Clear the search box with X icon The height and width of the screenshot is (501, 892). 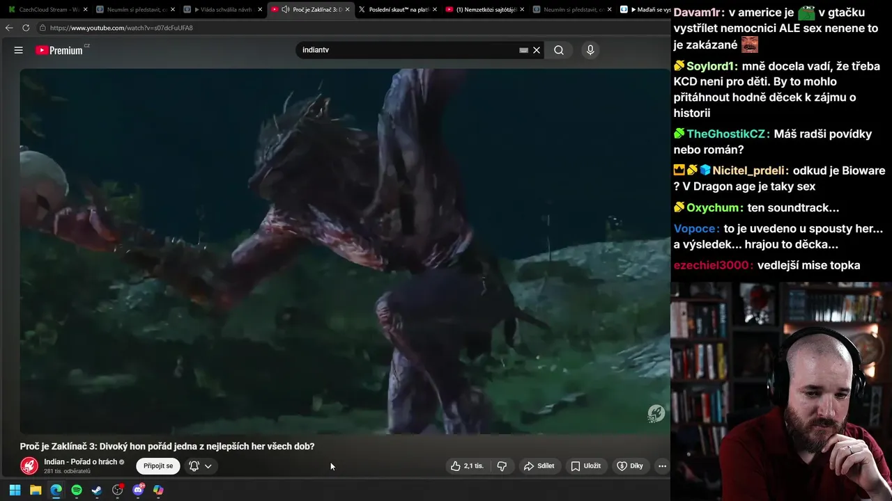coord(537,50)
